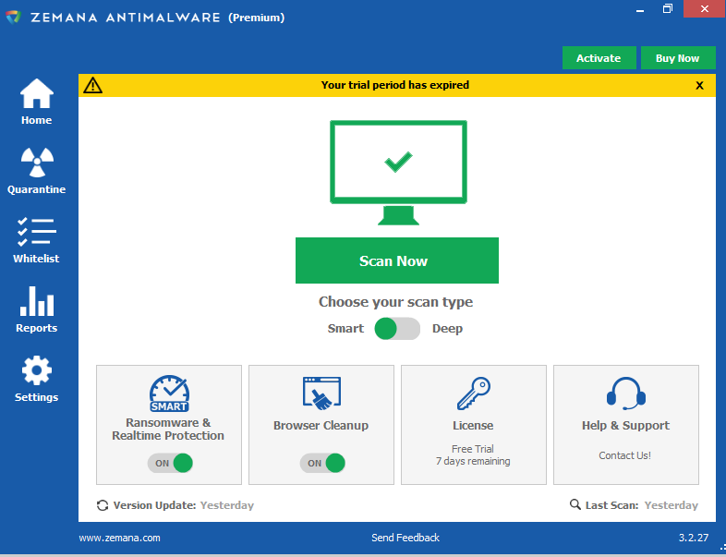This screenshot has height=557, width=726.
Task: Minimize the Zemana window
Action: pos(640,9)
